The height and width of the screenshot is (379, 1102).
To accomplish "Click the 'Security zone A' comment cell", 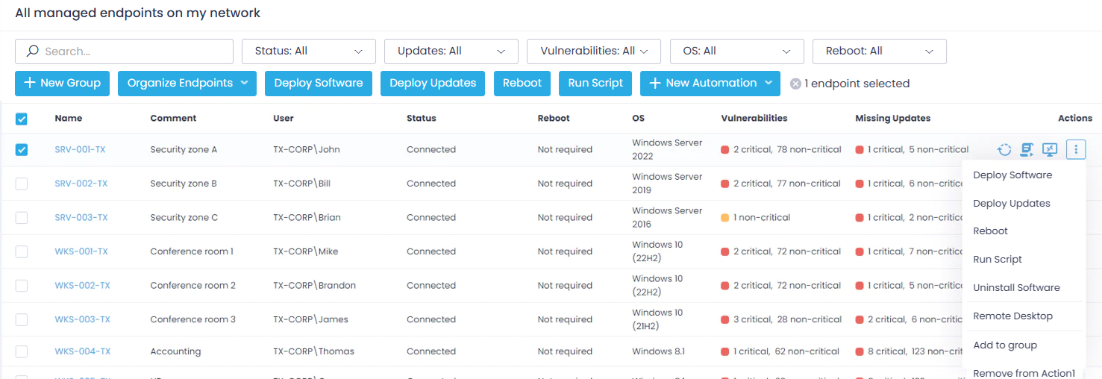I will (184, 150).
